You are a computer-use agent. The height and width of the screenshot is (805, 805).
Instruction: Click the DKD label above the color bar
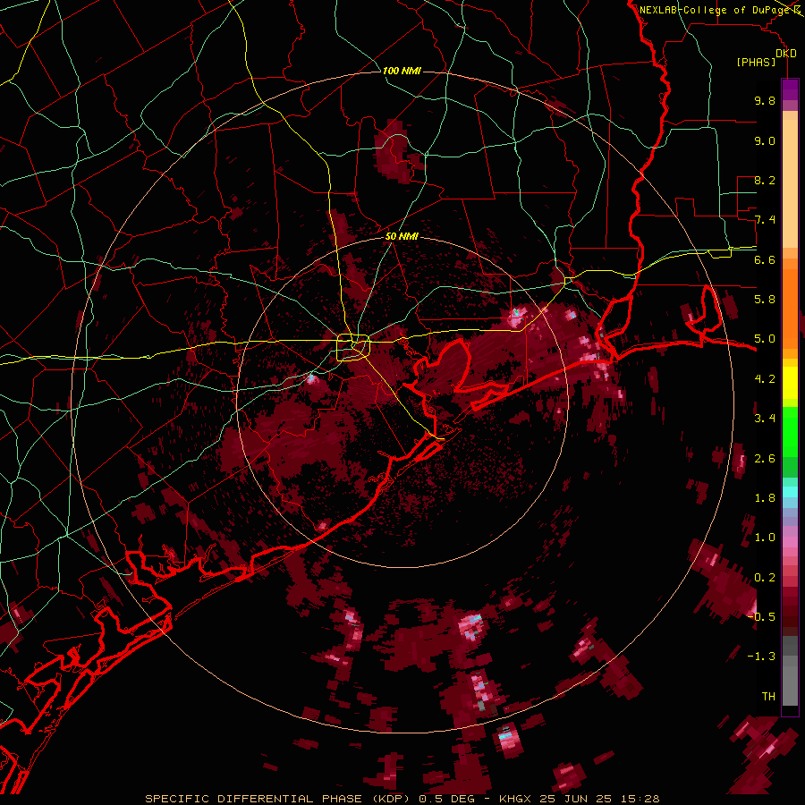tap(786, 54)
